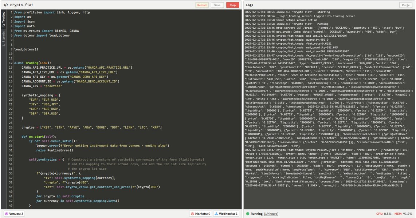416x218 pixels.
Task: Click the code brackets icon beside crypto-fiat
Action: (5, 5)
